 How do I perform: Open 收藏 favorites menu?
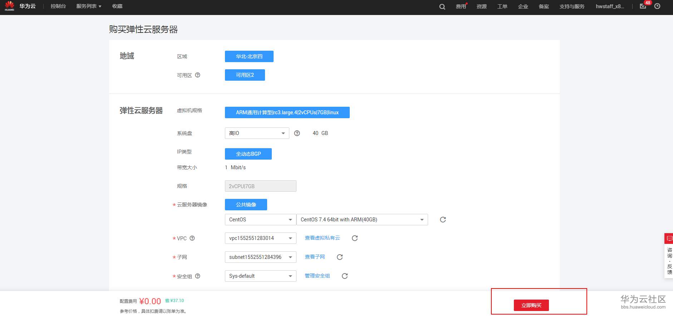click(117, 6)
